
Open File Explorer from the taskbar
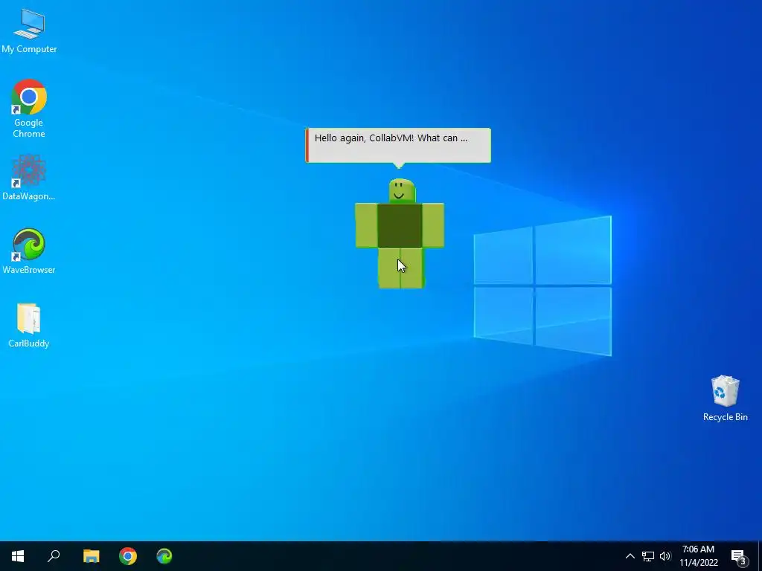(x=91, y=556)
